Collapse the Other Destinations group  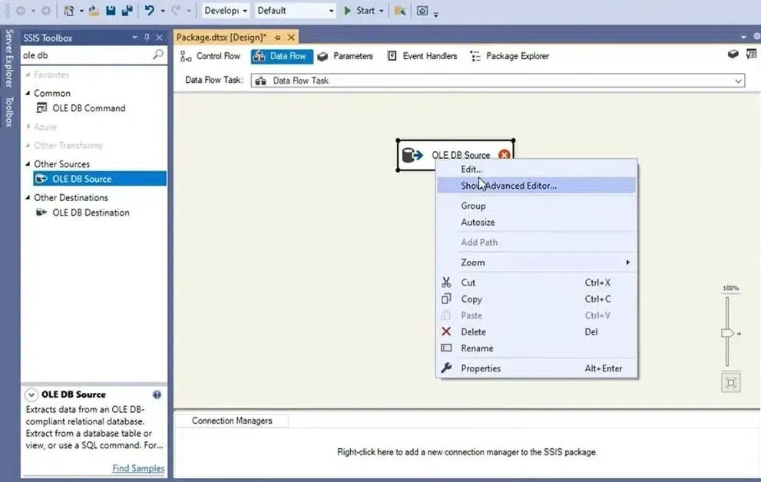[28, 197]
